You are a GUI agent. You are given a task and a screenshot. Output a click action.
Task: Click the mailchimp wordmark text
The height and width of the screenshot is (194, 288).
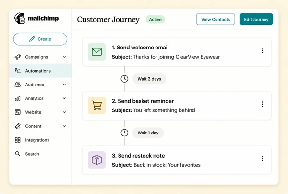tap(43, 18)
